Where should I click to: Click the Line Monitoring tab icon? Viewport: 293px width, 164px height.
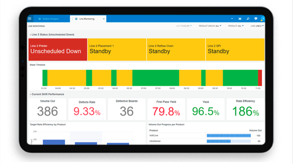point(76,19)
